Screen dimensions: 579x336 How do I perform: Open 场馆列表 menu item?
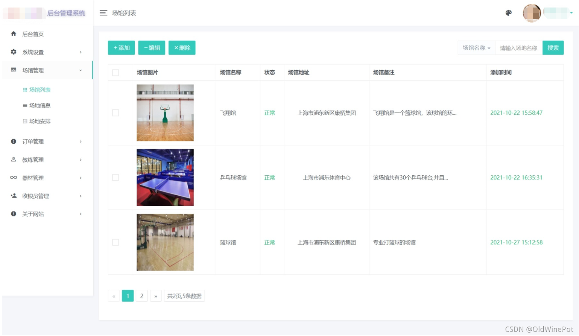click(40, 90)
